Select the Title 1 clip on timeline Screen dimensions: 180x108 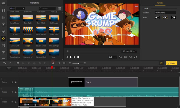point(103,82)
